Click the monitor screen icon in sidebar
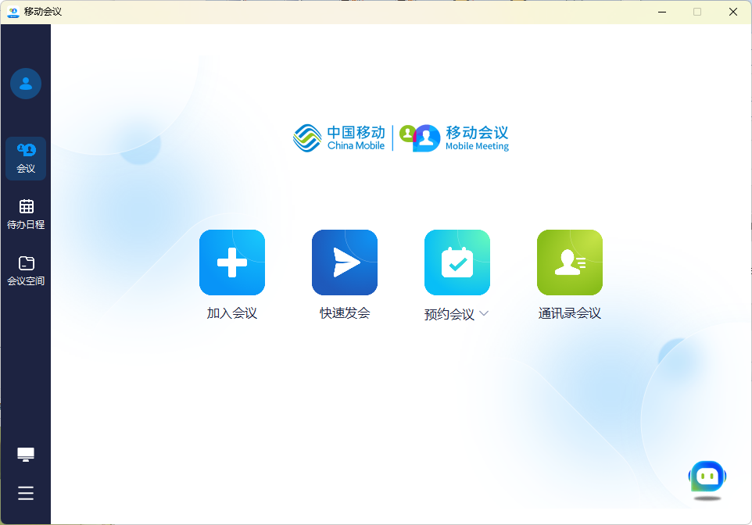Screen dimensions: 752x525 (x=26, y=455)
